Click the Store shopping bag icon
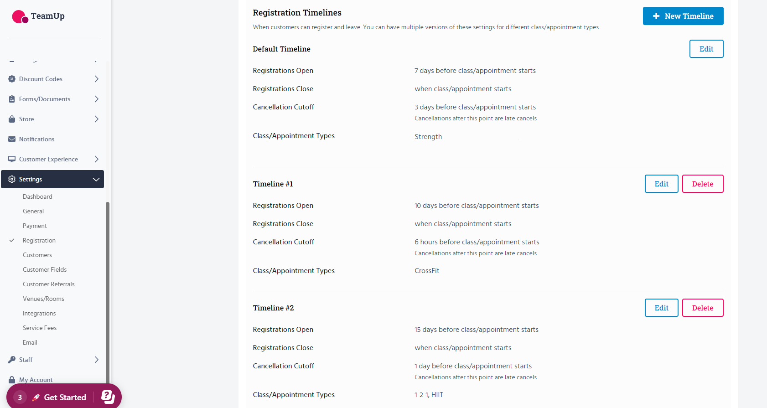This screenshot has height=408, width=767. (12, 119)
